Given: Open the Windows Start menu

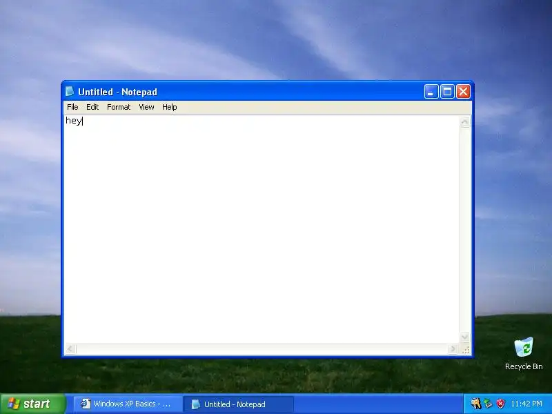Looking at the screenshot, I should pos(32,404).
